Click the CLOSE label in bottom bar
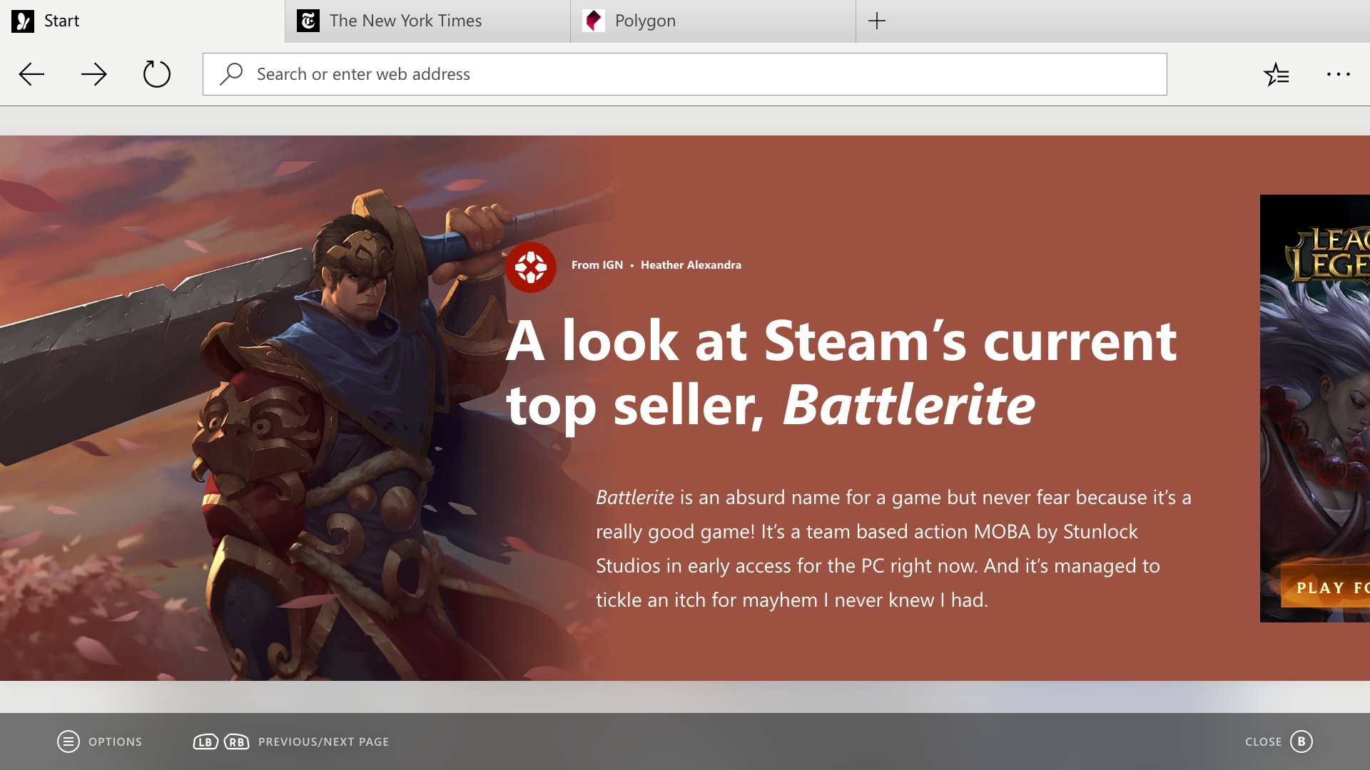1370x770 pixels. (x=1264, y=741)
